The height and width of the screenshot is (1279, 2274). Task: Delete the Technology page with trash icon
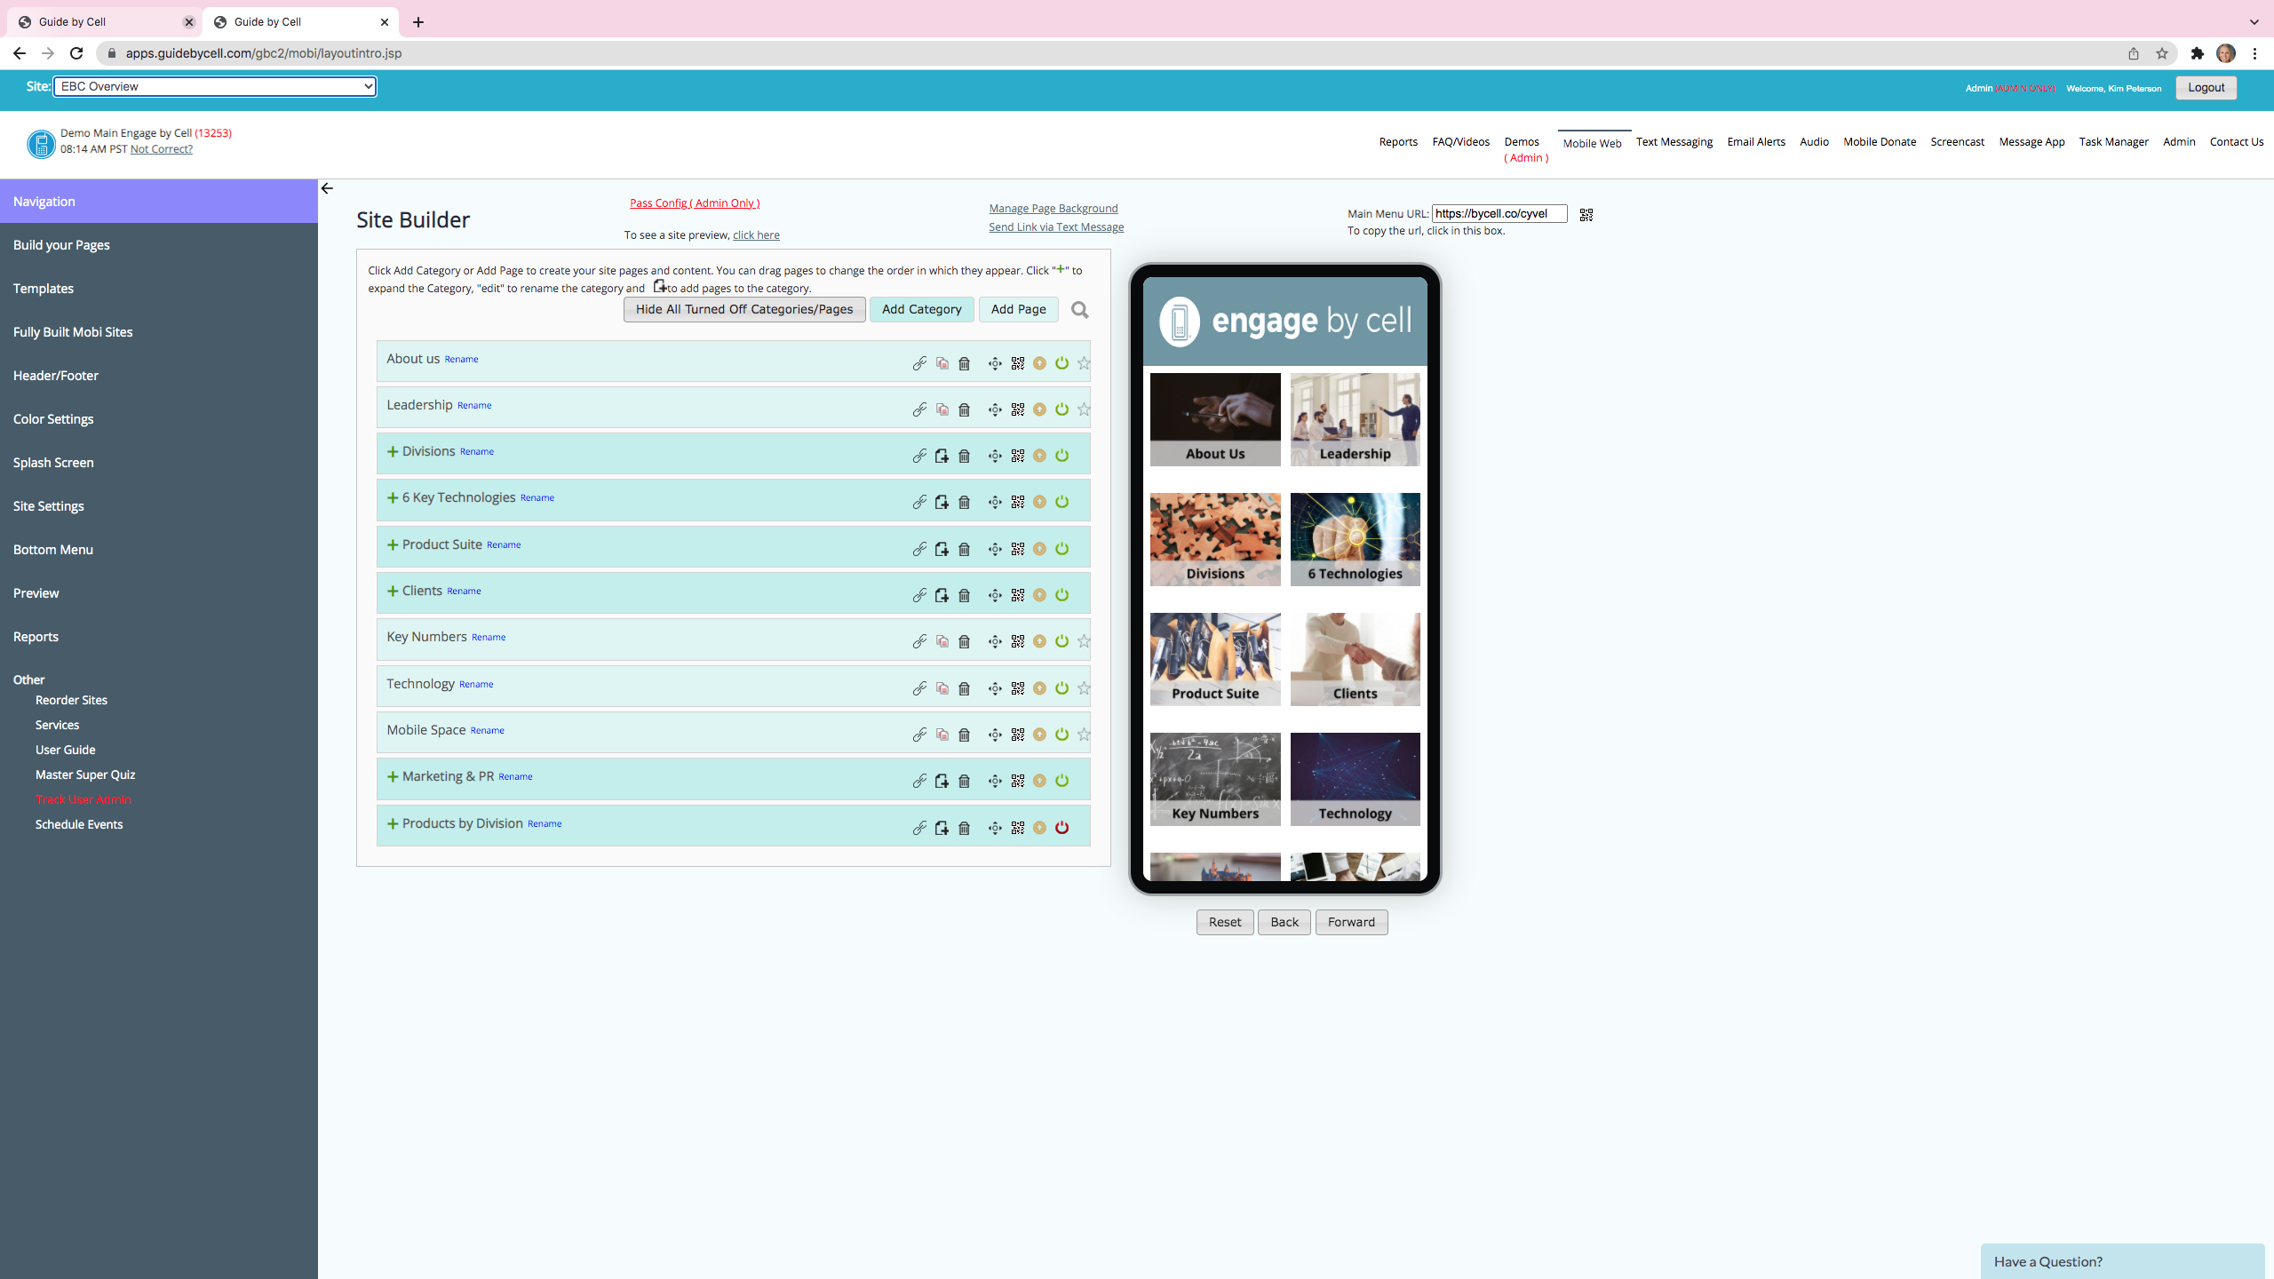click(965, 687)
